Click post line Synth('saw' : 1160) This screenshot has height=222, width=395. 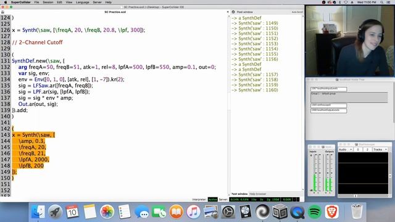(x=255, y=90)
